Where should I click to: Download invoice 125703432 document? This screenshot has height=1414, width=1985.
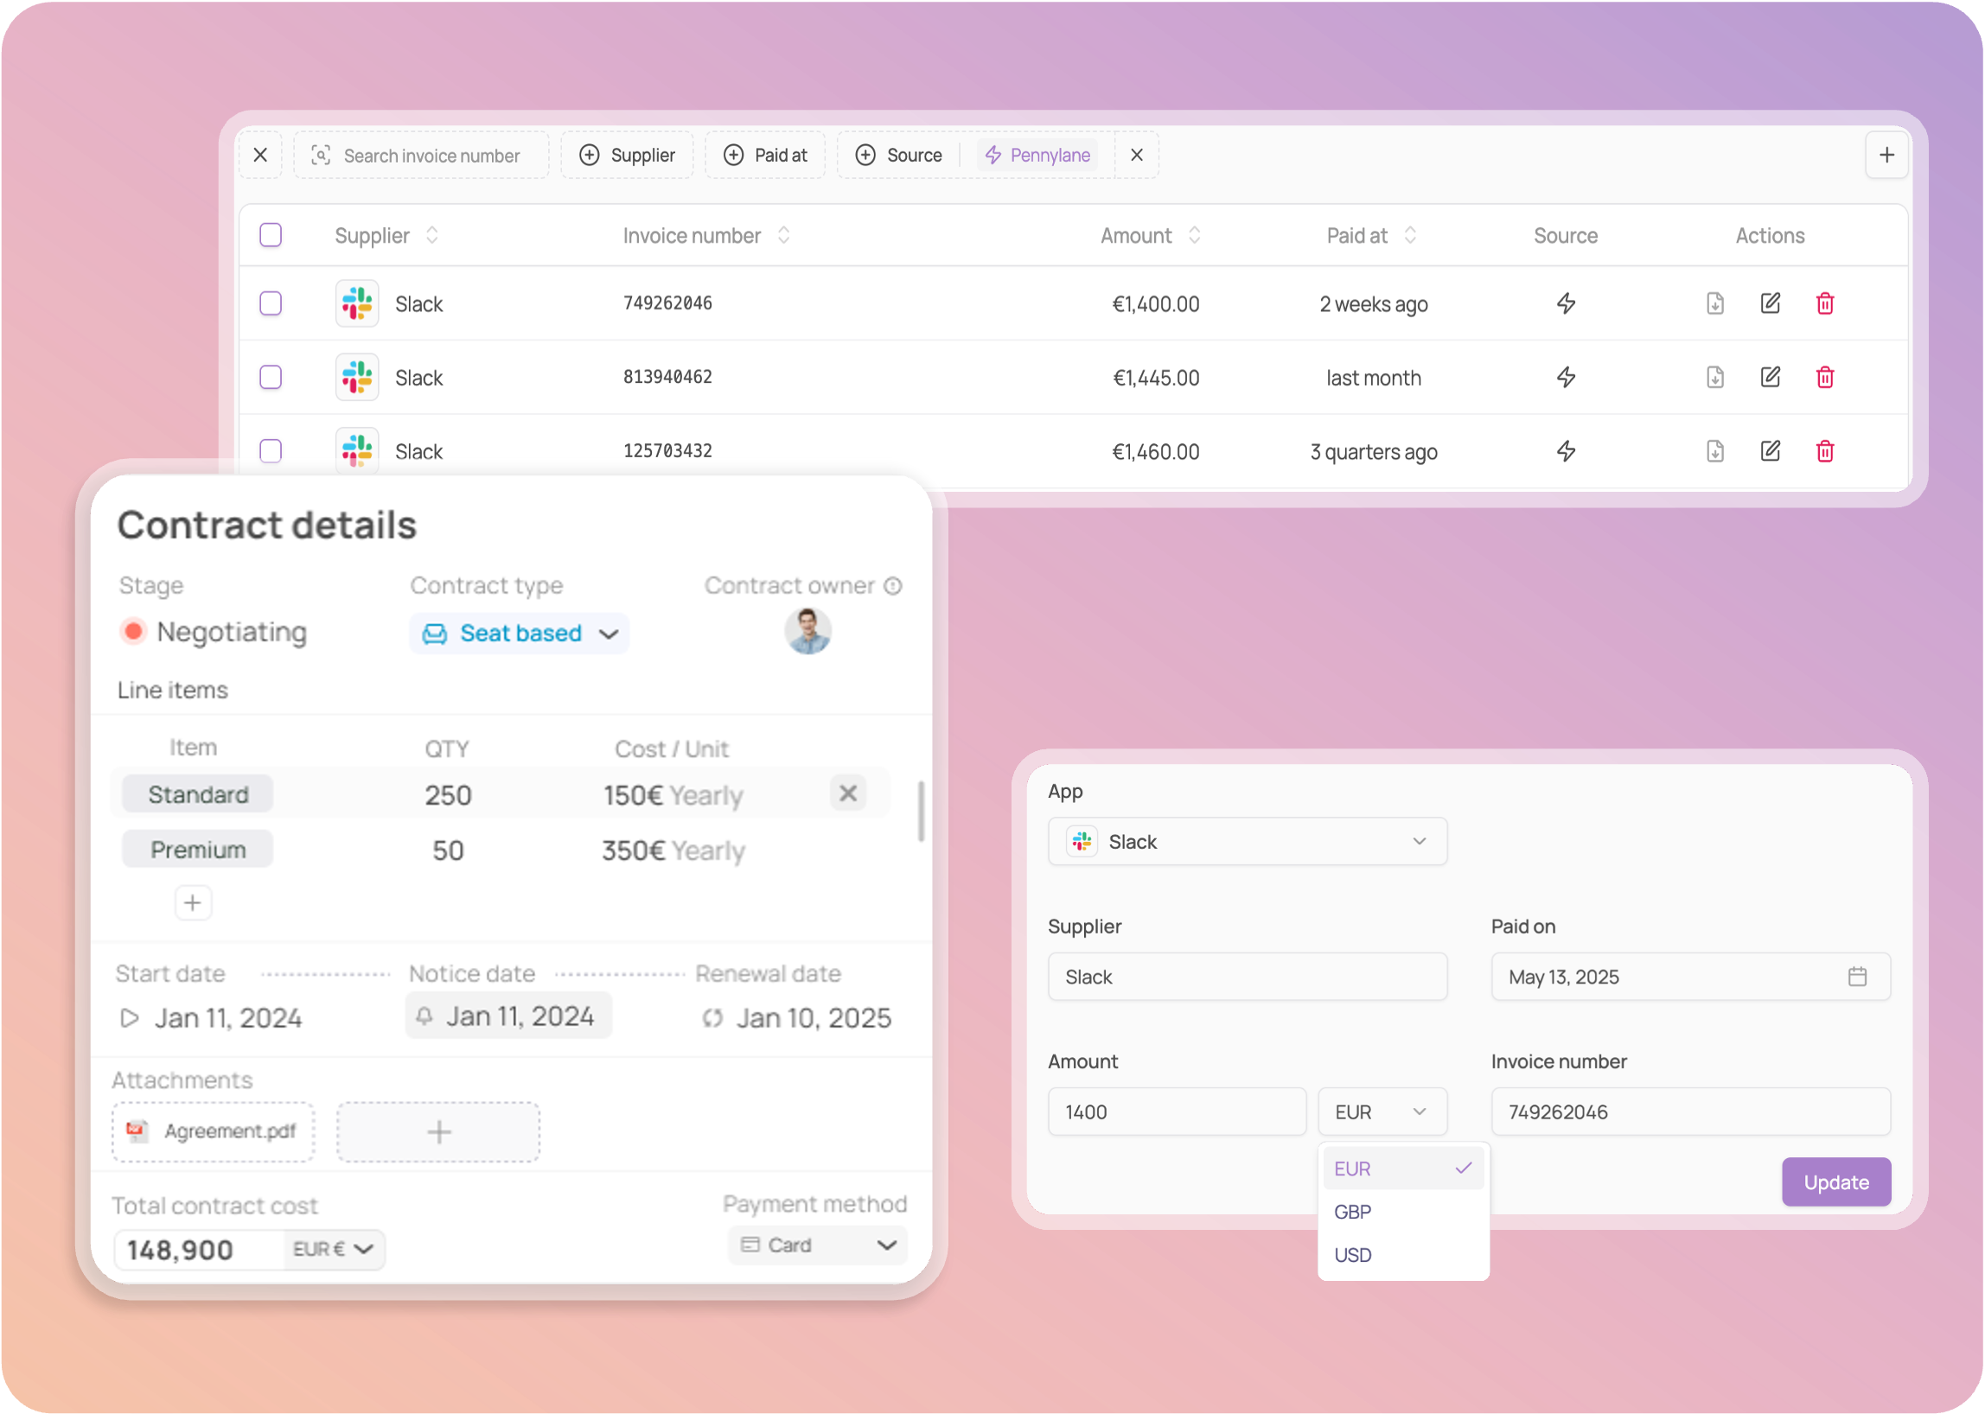(x=1714, y=451)
